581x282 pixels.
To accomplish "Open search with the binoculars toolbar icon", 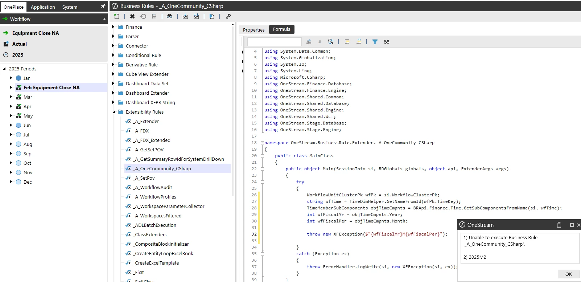I will pos(169,16).
